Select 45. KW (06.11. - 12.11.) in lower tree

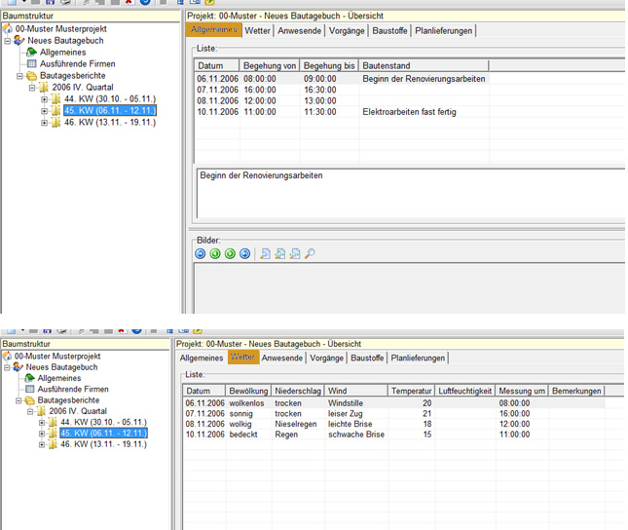(103, 433)
